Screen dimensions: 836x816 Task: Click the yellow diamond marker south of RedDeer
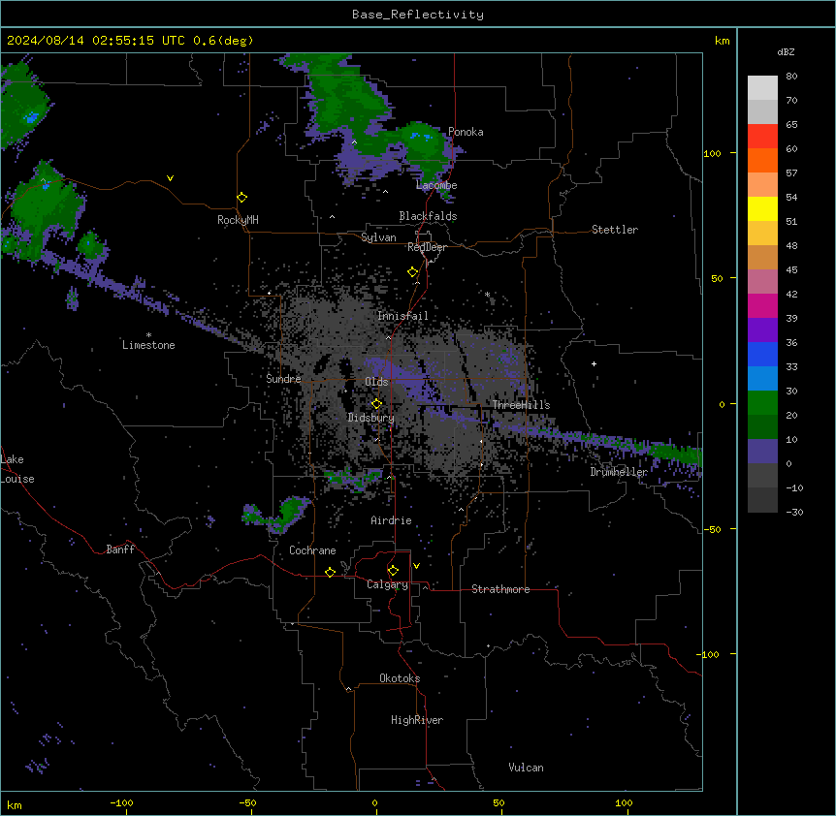(413, 272)
